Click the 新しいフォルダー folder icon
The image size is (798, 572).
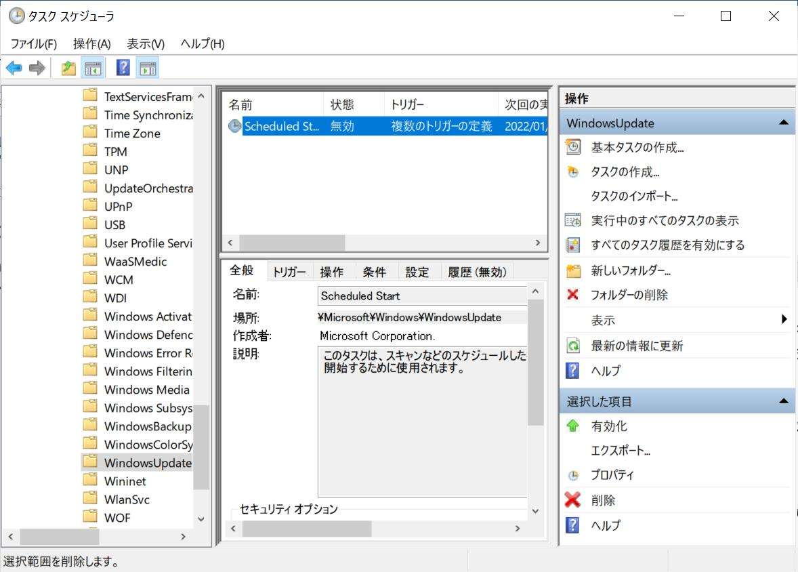(573, 270)
